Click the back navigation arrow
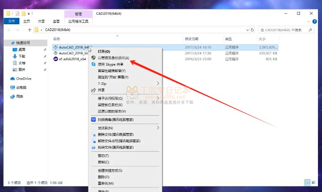This screenshot has height=192, width=322. [9, 30]
